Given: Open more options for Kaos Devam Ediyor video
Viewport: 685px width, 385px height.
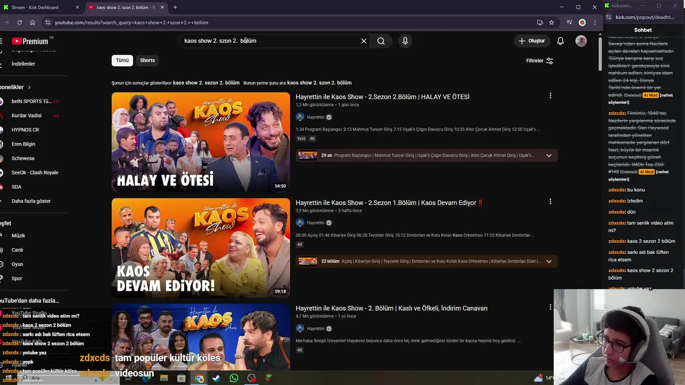Looking at the screenshot, I should (550, 202).
